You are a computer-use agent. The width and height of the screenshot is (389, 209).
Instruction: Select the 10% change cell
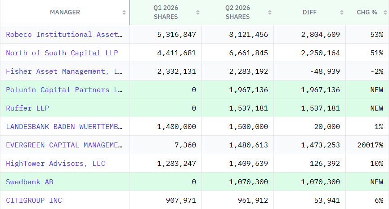pos(377,164)
